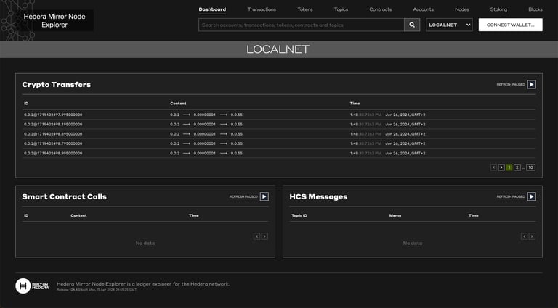Viewport: 558px width, 308px height.
Task: Click the Built on Hedera logo
Action: (x=32, y=286)
